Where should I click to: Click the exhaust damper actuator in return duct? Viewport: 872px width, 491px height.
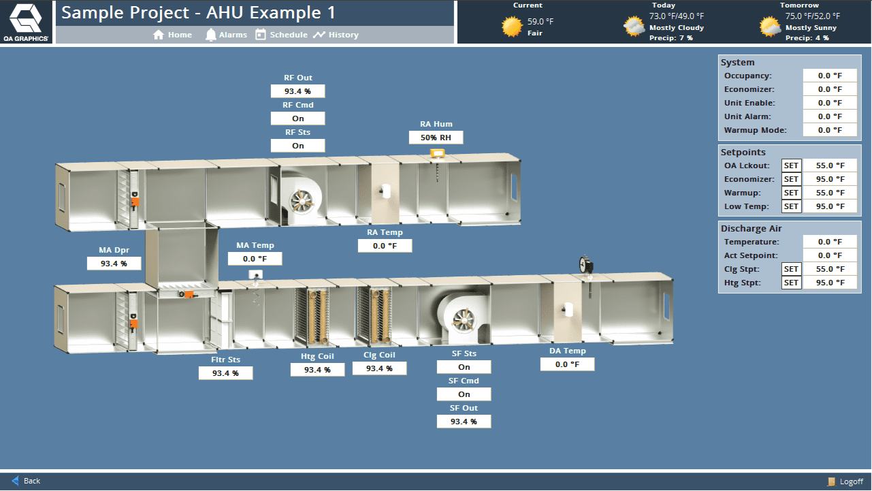135,202
